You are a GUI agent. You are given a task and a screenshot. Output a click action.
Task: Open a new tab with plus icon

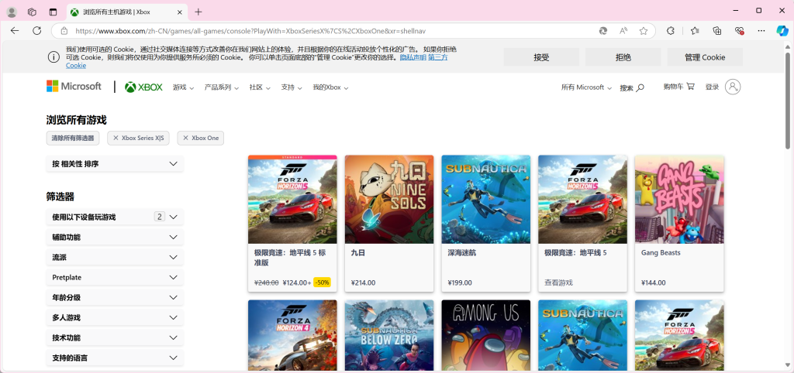198,12
